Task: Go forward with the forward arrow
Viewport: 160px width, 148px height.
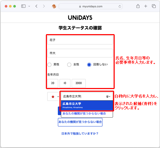Action: click(x=44, y=6)
